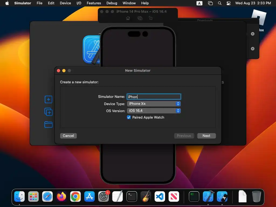Click the Stage Manager windows icon in the menu bar
Viewport: 276px width, 207px height.
point(210,3)
